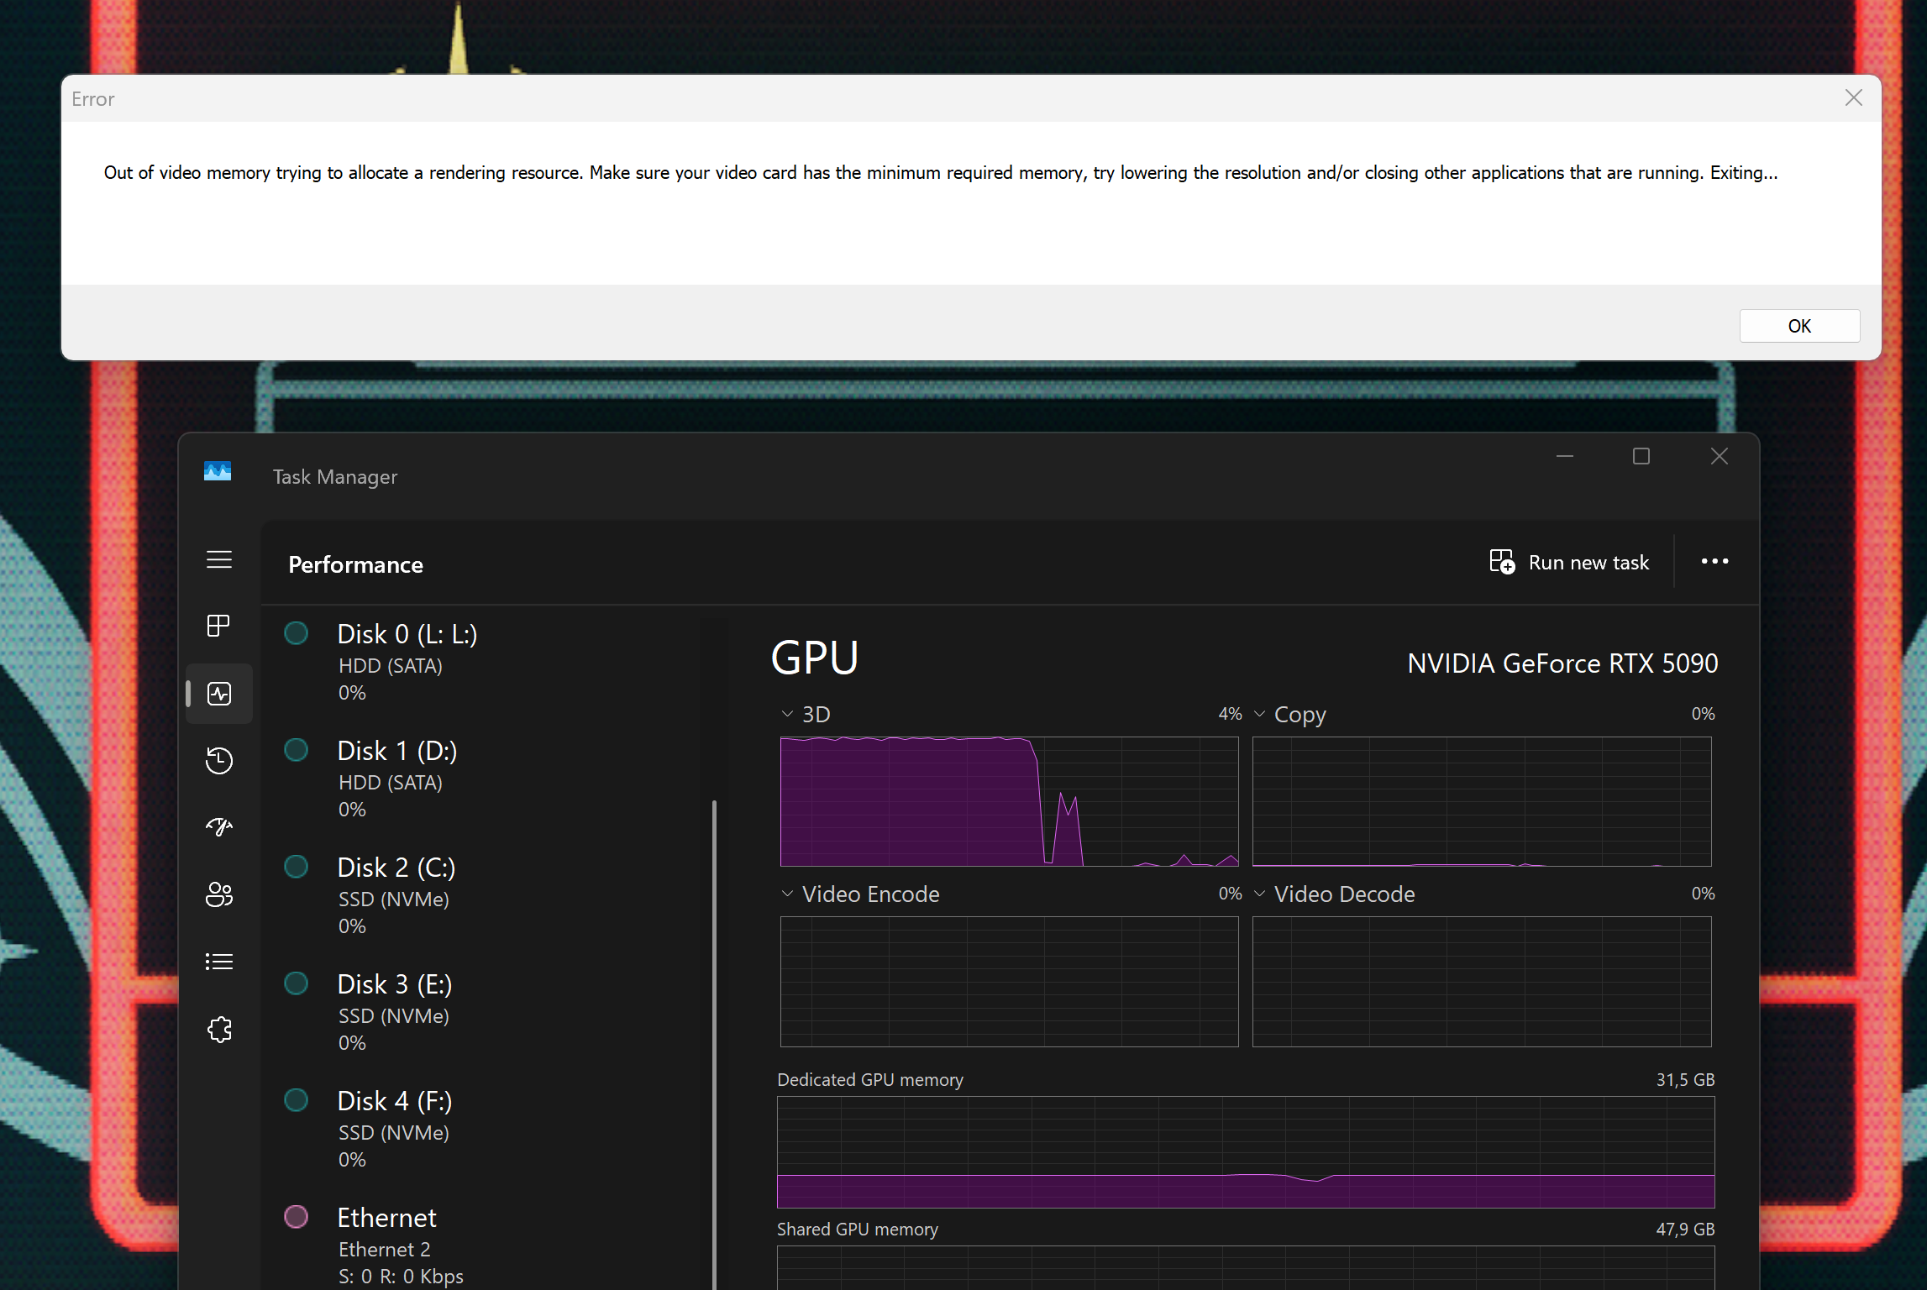
Task: Expand the 3D engine dropdown
Action: coord(788,714)
